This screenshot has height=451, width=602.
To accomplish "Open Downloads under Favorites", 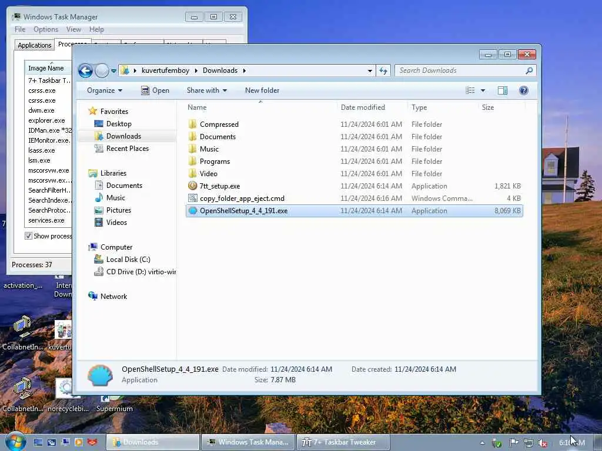I will coord(123,136).
